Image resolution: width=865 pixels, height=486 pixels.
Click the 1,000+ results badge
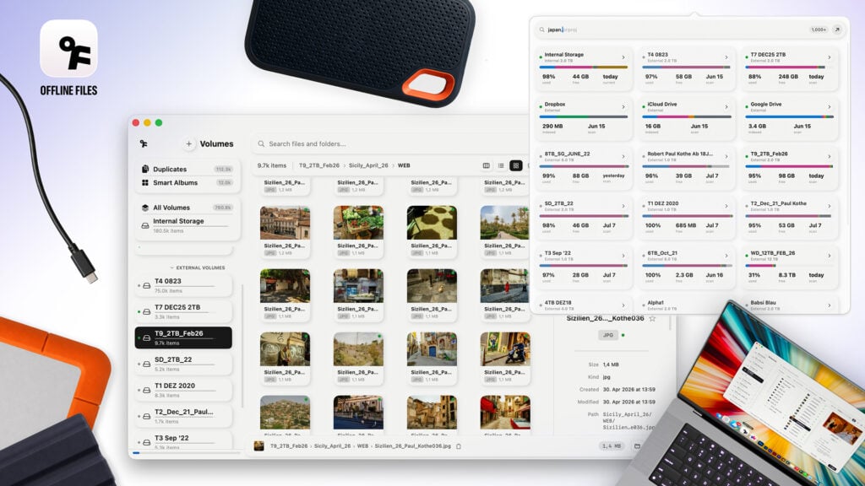[x=819, y=30]
